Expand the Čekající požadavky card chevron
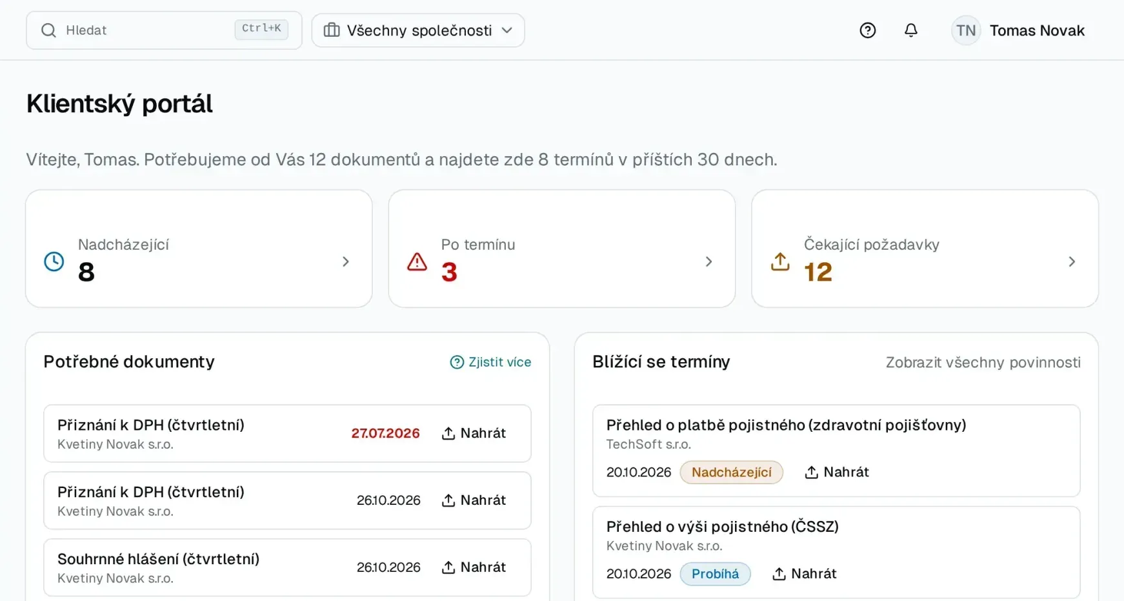 [1072, 261]
